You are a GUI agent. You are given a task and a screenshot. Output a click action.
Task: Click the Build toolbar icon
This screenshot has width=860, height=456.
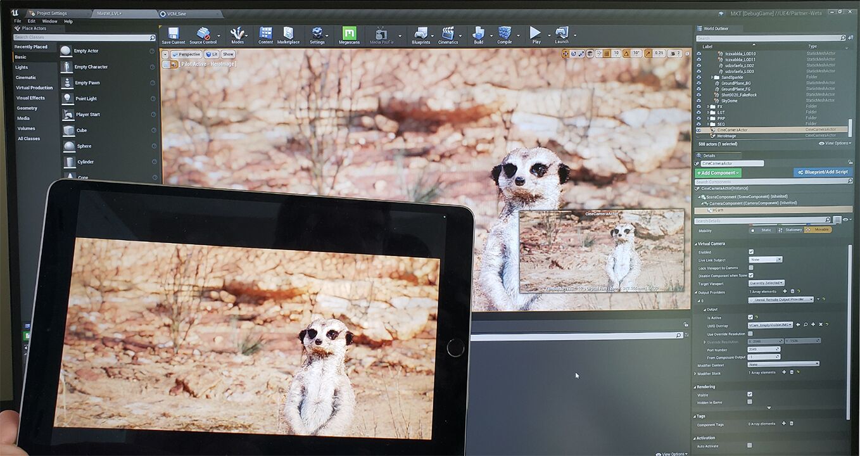pyautogui.click(x=479, y=34)
